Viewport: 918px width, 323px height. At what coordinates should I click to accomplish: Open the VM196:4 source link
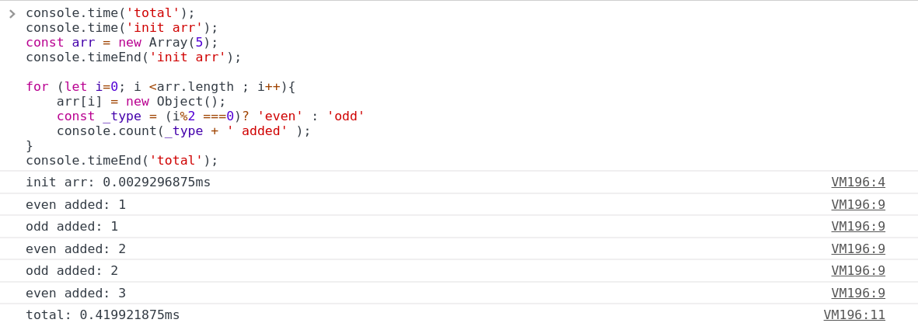pyautogui.click(x=858, y=182)
